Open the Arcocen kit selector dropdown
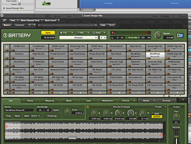 point(78,37)
